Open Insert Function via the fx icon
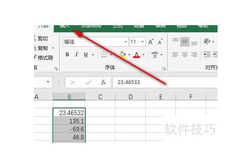Viewport: 252px width, 168px height. coord(103,82)
